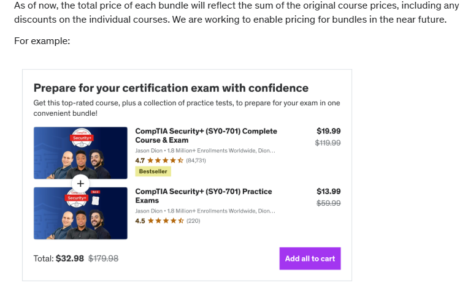Screen dimensions: 468x286
Task: Select the crossed-out $59.99 original price
Action: point(328,203)
